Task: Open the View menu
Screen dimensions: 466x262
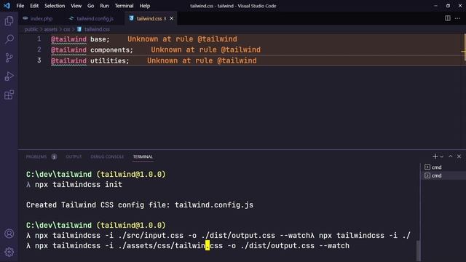Action: pyautogui.click(x=76, y=6)
